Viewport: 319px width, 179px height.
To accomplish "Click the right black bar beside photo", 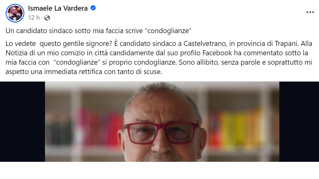I will point(299,122).
